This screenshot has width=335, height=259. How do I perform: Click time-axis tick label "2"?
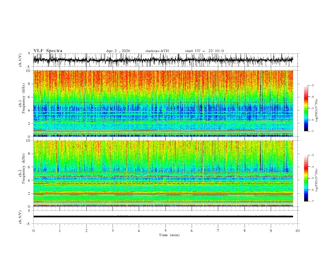[x=86, y=231]
